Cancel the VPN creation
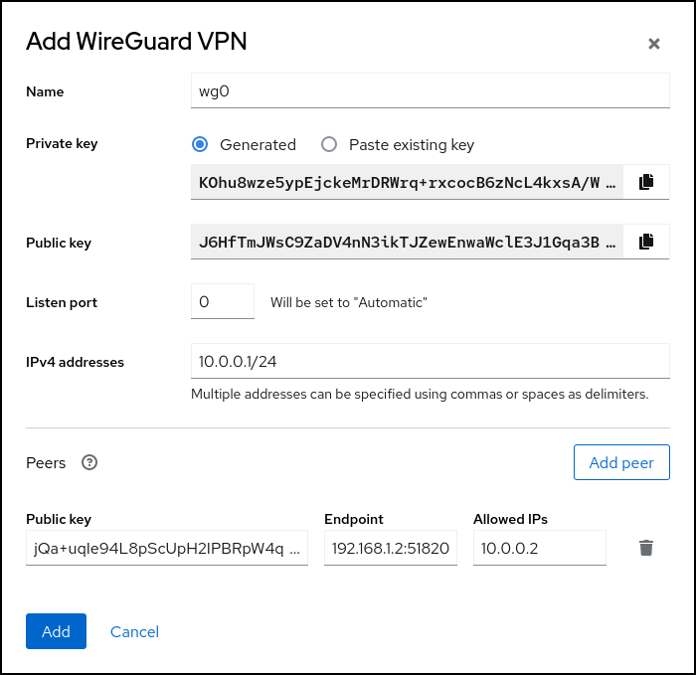Screen dimensions: 696x675 tap(134, 631)
